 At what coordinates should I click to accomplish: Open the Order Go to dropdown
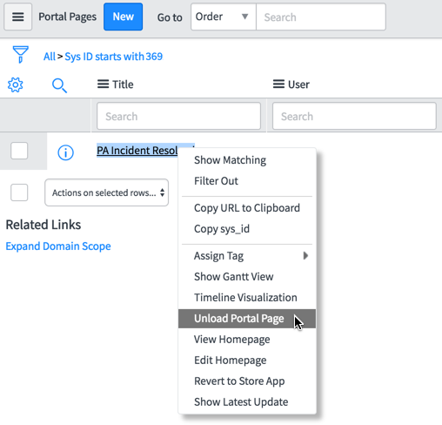pyautogui.click(x=223, y=17)
